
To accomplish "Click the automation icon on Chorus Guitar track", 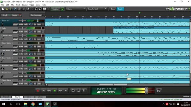I will pos(31,39).
